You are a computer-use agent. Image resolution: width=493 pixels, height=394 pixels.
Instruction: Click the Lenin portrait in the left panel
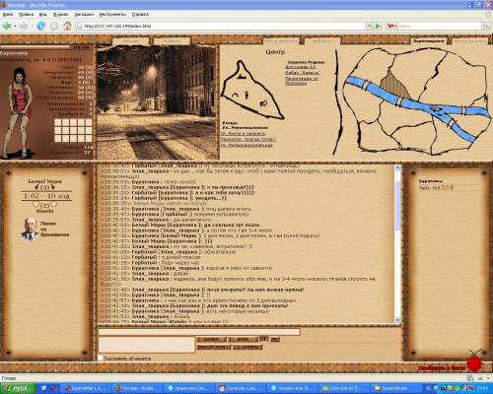click(x=30, y=229)
